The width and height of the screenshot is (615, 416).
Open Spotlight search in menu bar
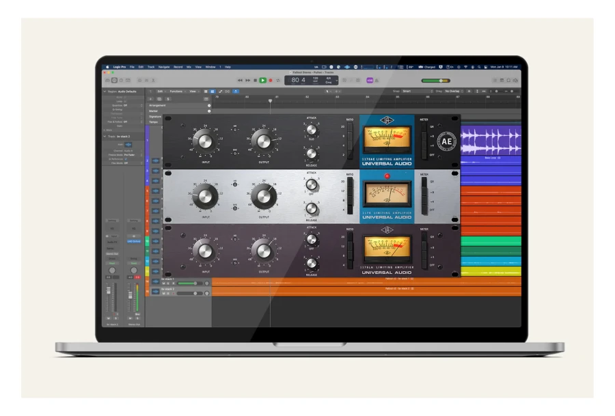tap(479, 67)
